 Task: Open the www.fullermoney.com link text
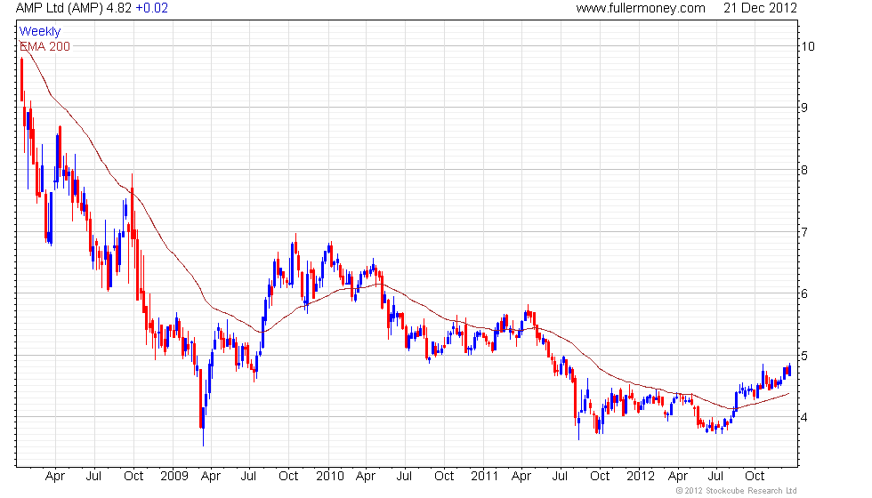(x=641, y=8)
